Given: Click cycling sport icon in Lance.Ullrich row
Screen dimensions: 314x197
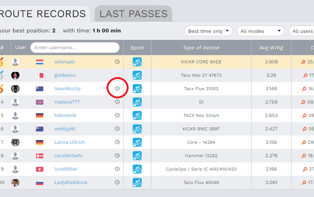Looking at the screenshot, I should (137, 142).
